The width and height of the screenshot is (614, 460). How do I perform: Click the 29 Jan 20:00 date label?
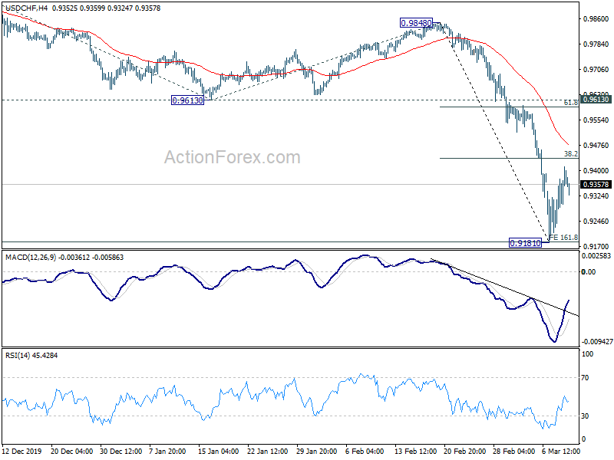[x=316, y=451]
